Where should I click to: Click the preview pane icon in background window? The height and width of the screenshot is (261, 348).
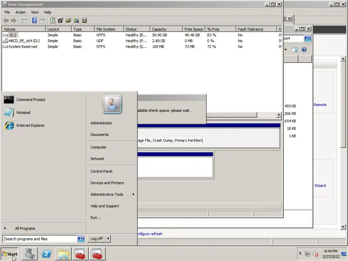(295, 50)
